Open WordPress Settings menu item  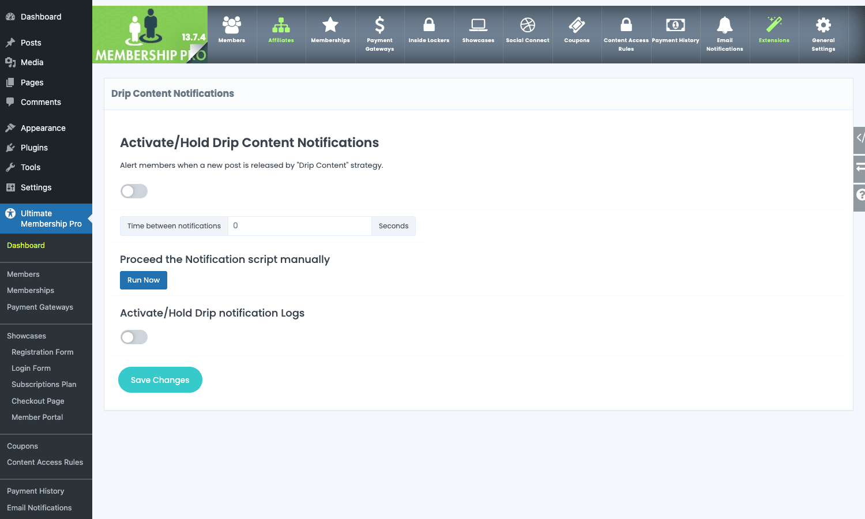[46, 187]
